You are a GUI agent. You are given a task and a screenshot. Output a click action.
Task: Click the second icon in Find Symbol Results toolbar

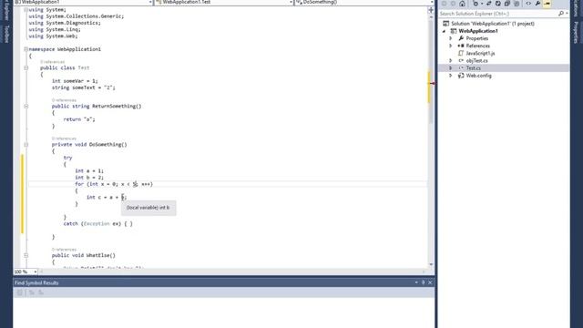(x=32, y=292)
